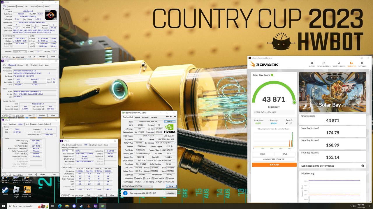The width and height of the screenshot is (373, 209).
Task: Open 3DMark OPTIONS gear
Action: coord(362,64)
